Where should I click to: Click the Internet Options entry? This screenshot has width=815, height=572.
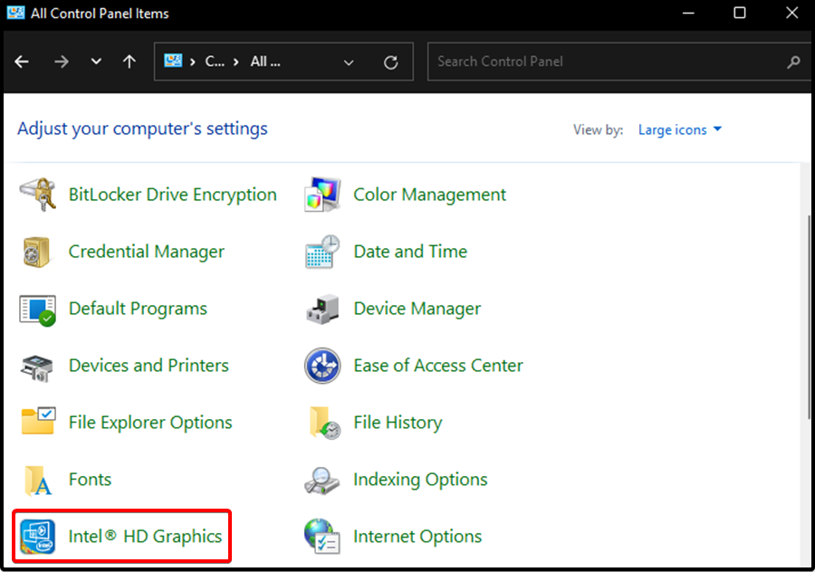tap(417, 536)
